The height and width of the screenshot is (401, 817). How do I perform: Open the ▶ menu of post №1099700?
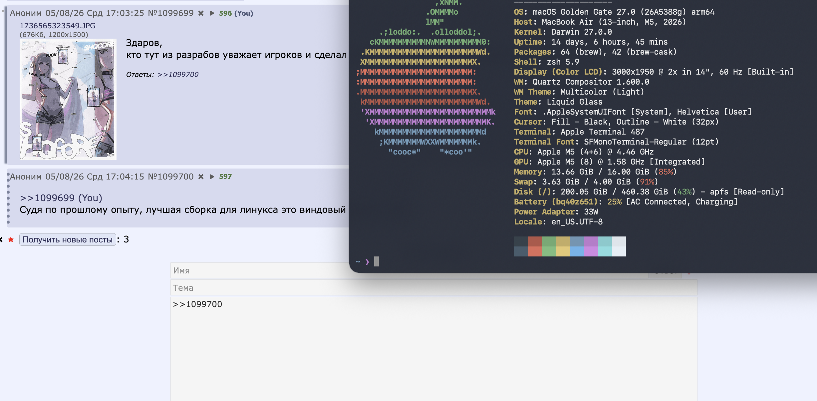pyautogui.click(x=212, y=177)
